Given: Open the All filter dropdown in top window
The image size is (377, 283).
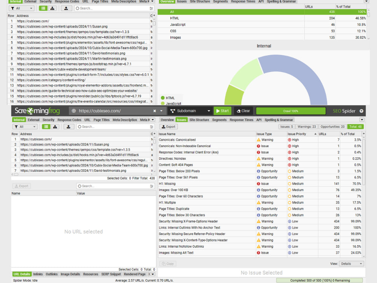Looking at the screenshot, I should [21, 8].
